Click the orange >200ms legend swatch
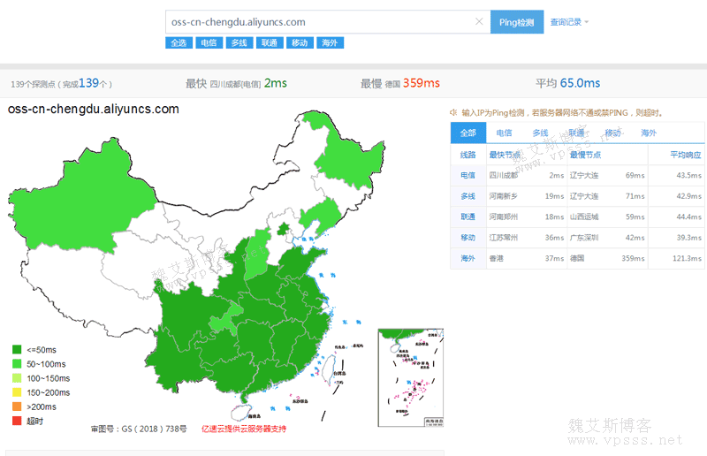The height and width of the screenshot is (456, 707). pyautogui.click(x=16, y=407)
